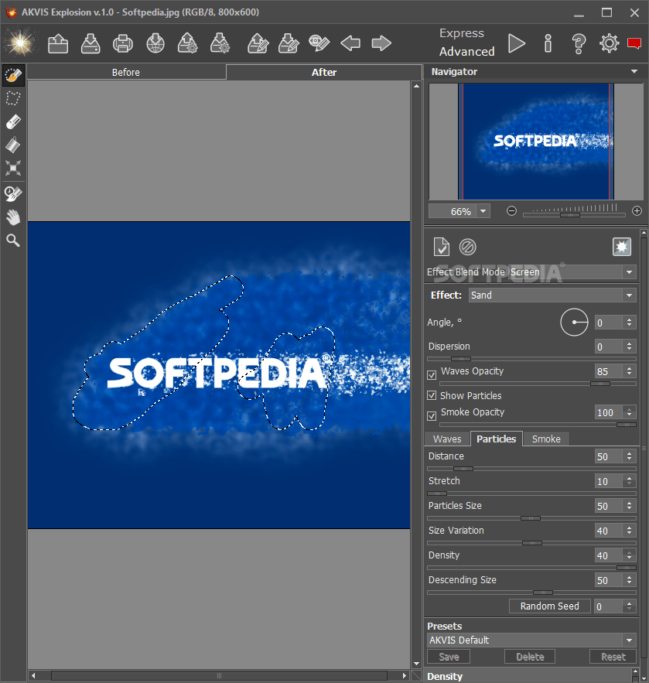The width and height of the screenshot is (649, 683).
Task: Click the Export presets icon
Action: tap(220, 43)
